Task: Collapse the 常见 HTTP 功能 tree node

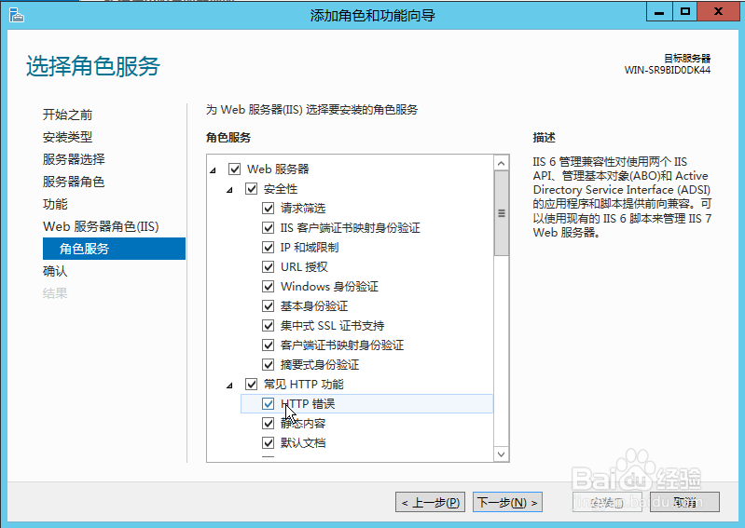Action: [230, 386]
